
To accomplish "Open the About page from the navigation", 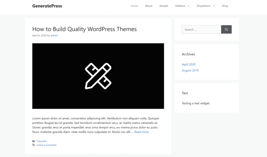I will (149, 6).
